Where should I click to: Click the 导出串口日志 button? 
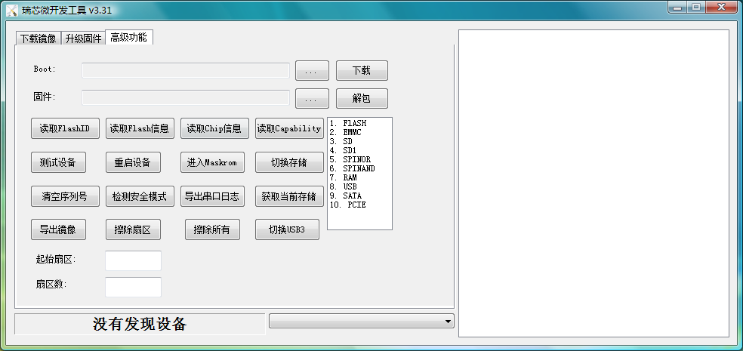coord(211,196)
